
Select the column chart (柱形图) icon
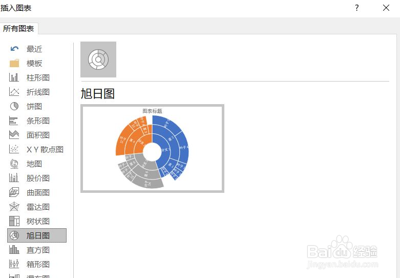point(14,77)
